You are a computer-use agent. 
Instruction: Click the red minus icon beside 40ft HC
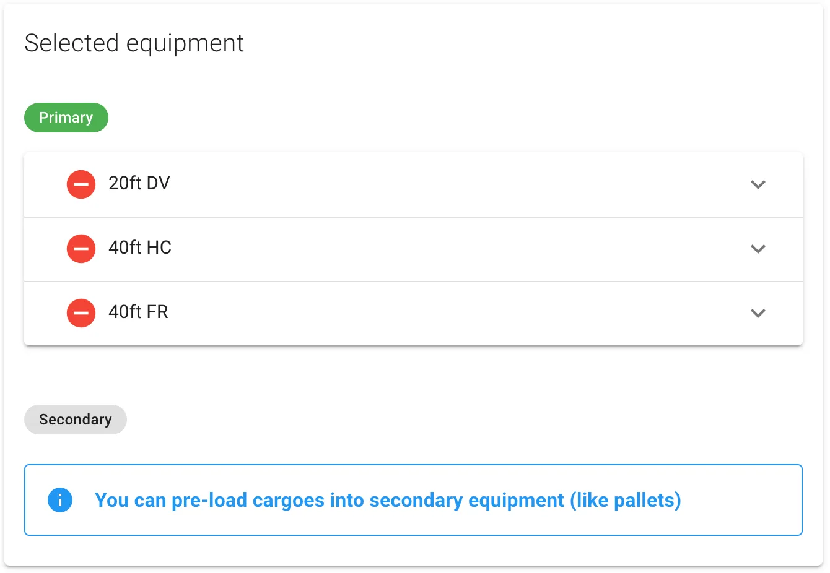(81, 248)
